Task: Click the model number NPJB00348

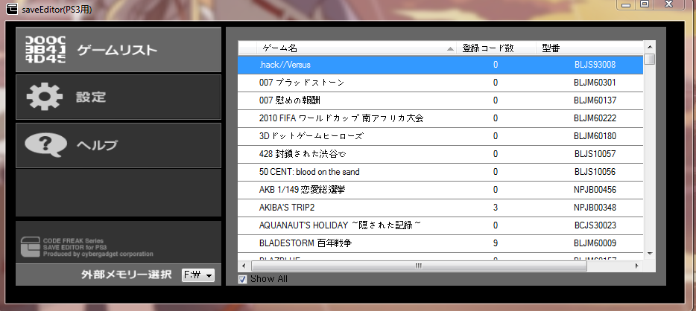Action: [x=595, y=208]
